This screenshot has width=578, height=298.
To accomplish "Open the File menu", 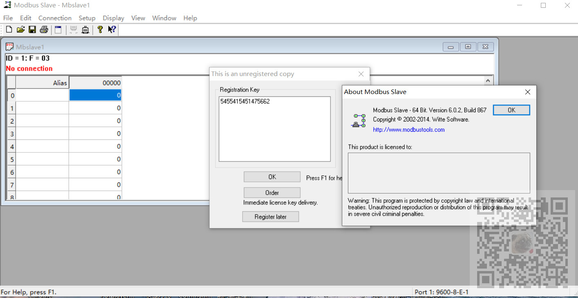I will coord(8,18).
